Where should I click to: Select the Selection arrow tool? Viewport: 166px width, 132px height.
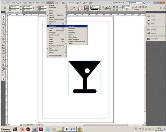click(x=3, y=17)
